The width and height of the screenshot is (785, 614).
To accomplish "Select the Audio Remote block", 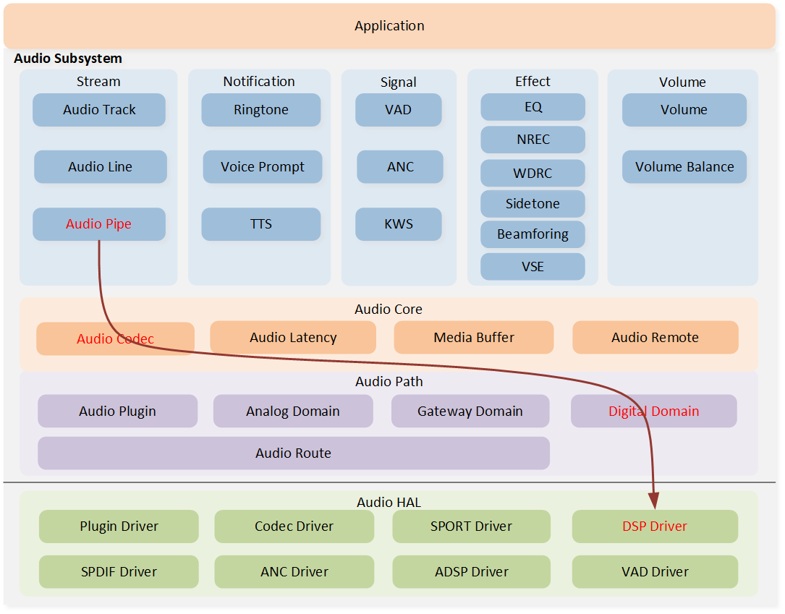I will click(655, 337).
